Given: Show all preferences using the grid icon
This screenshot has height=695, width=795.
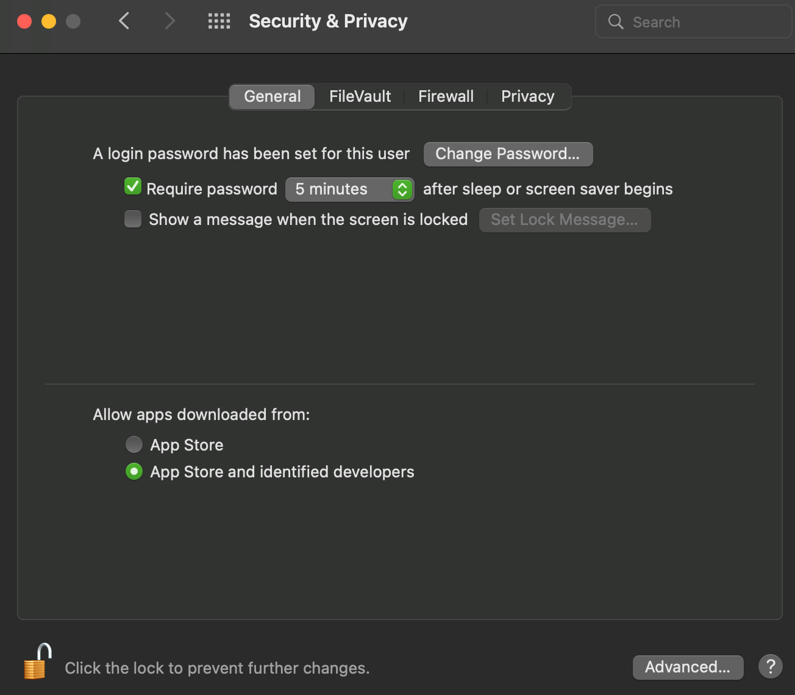Looking at the screenshot, I should coord(219,21).
